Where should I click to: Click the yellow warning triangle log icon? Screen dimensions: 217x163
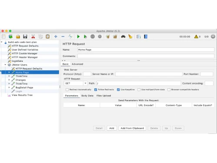pos(196,37)
